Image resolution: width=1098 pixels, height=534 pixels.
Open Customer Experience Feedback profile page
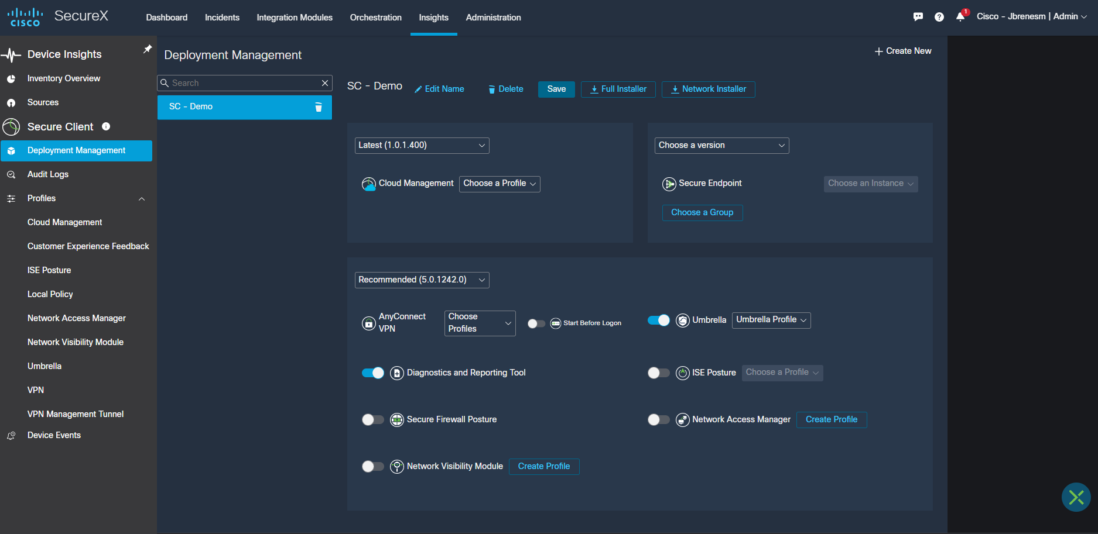click(x=88, y=247)
